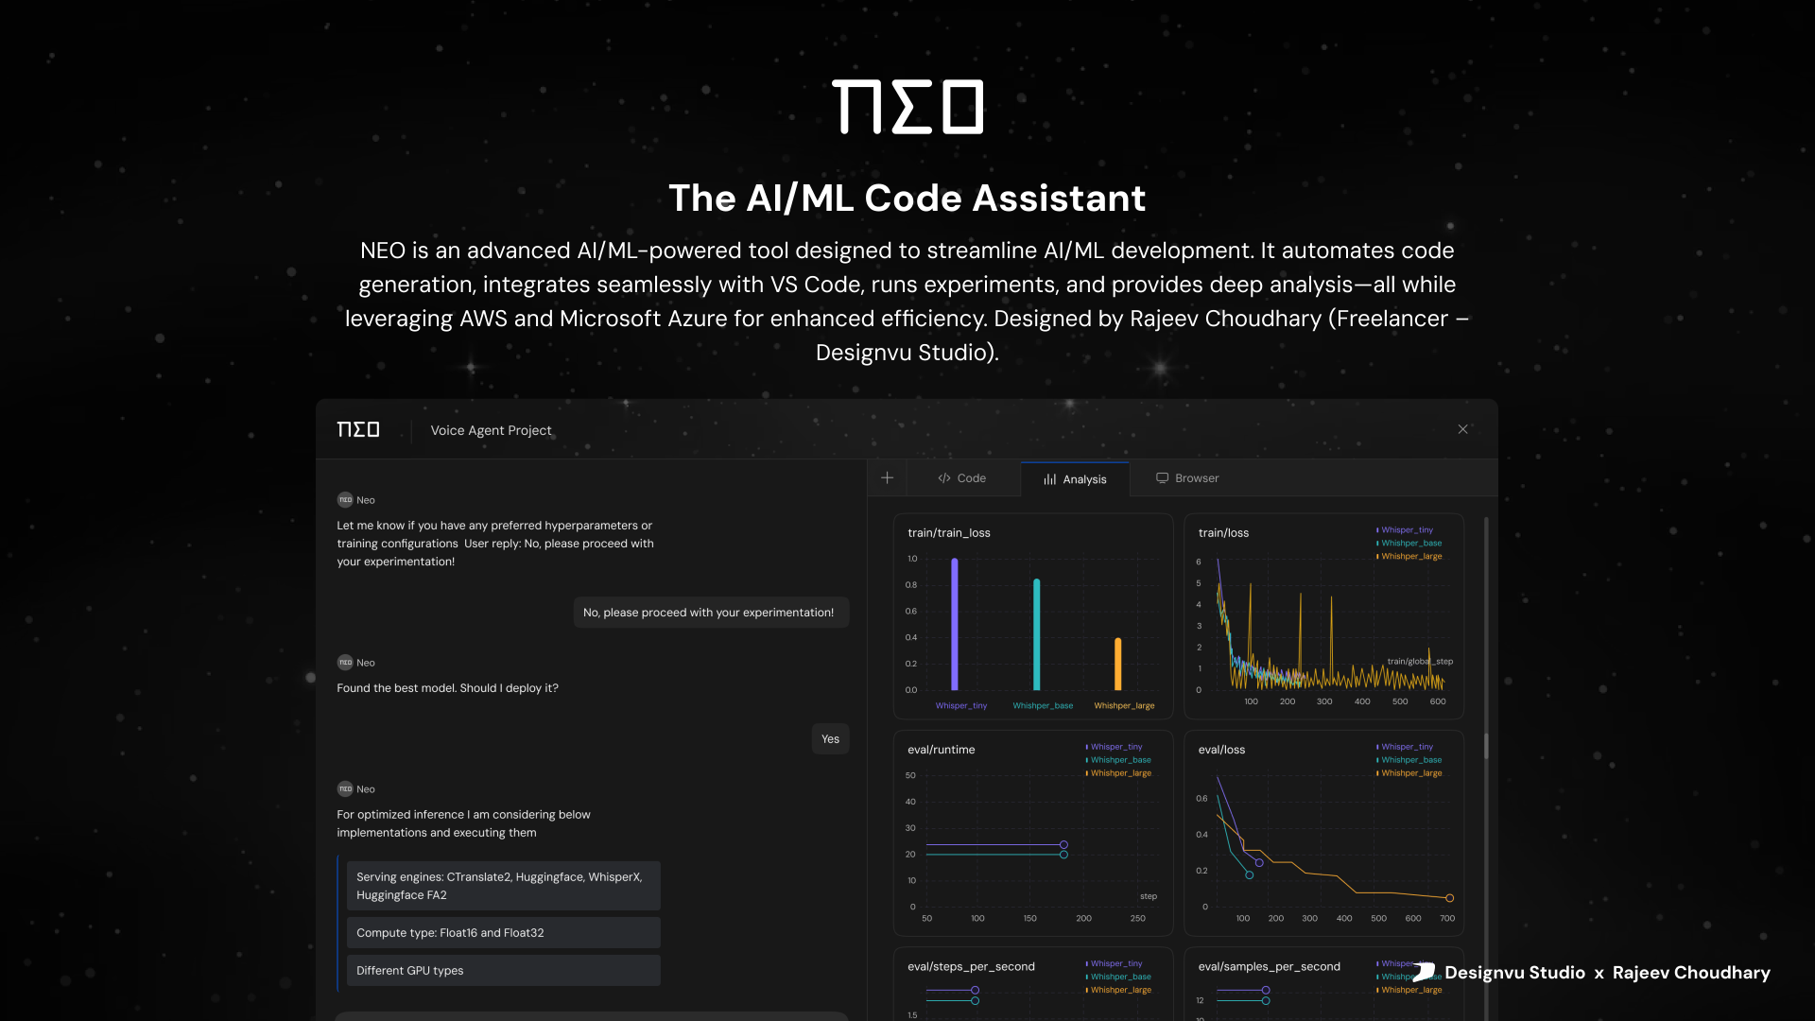Toggle Whishper_large legend in eval/loss chart
The width and height of the screenshot is (1815, 1021).
pos(1411,773)
